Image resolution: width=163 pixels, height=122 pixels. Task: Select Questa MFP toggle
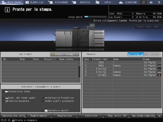pos(136,54)
